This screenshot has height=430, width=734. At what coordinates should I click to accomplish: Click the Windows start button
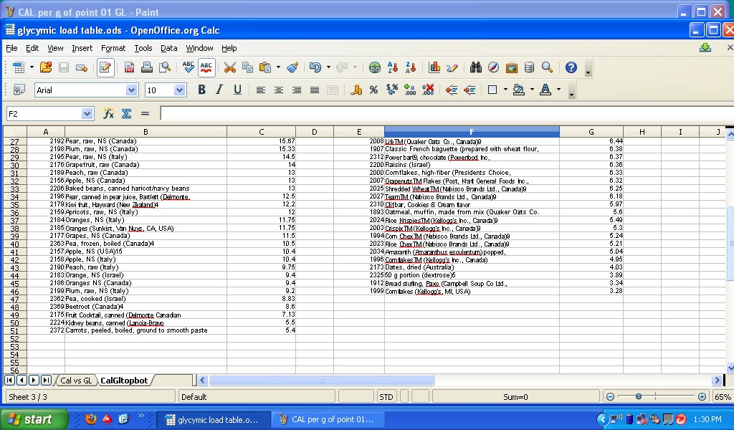[34, 419]
